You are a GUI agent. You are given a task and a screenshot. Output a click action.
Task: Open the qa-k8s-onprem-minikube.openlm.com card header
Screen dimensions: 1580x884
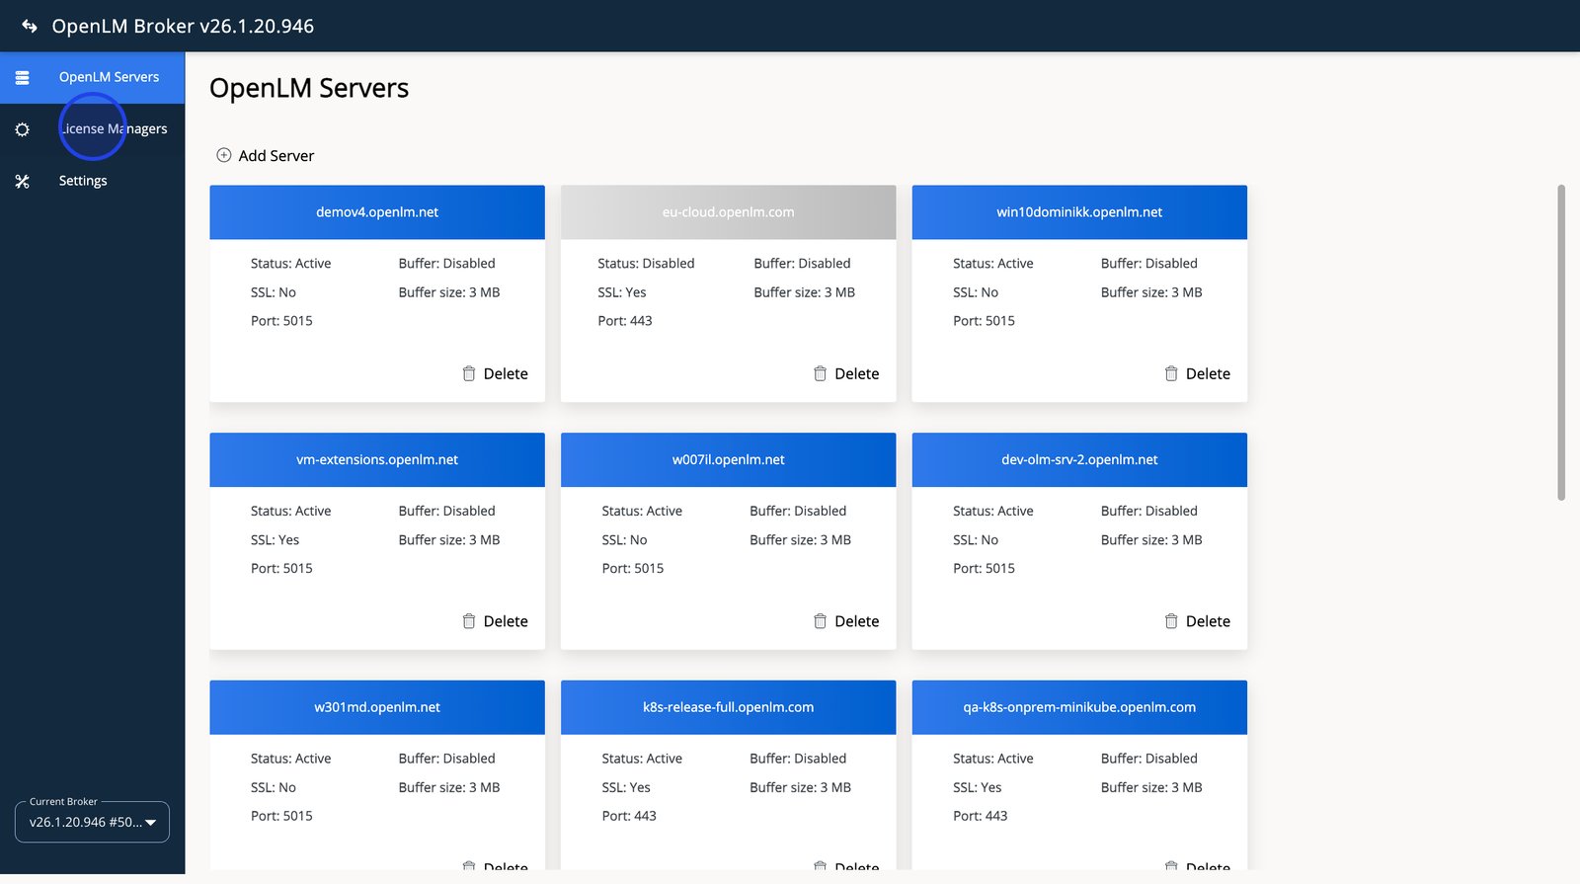point(1079,707)
